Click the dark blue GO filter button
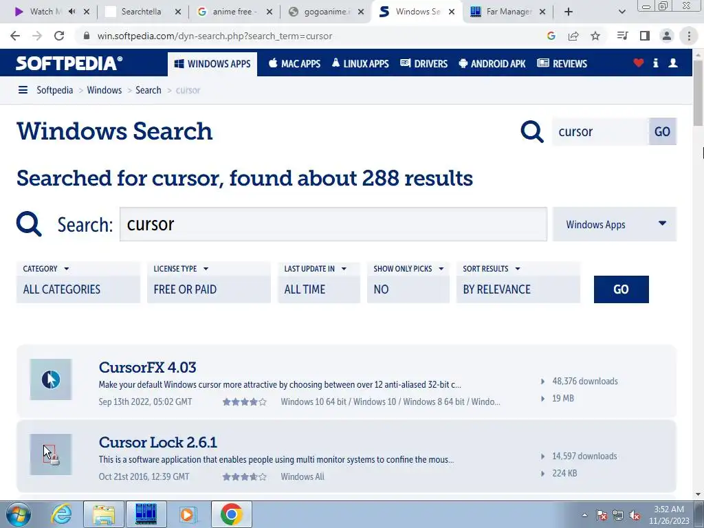Image resolution: width=704 pixels, height=528 pixels. coord(621,289)
